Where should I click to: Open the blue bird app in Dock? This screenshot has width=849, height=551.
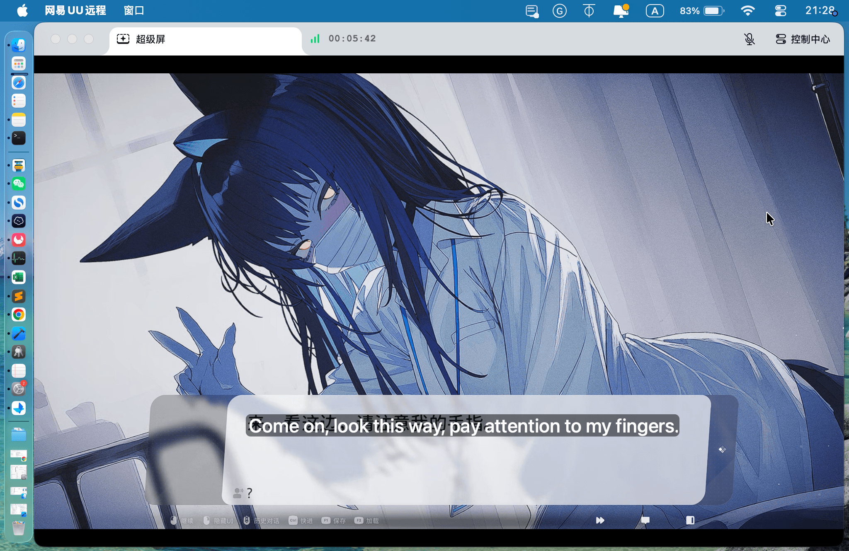tap(19, 408)
